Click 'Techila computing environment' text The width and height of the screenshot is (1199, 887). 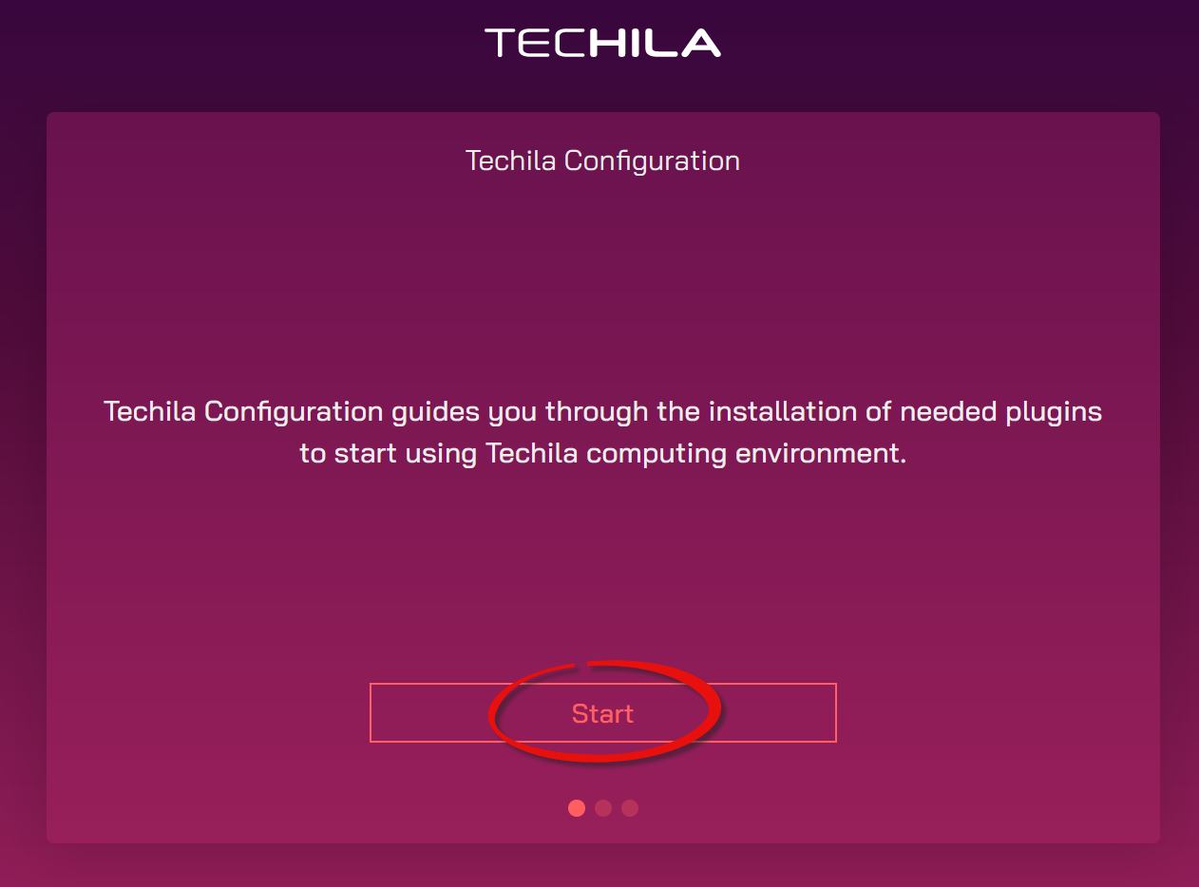(x=696, y=453)
